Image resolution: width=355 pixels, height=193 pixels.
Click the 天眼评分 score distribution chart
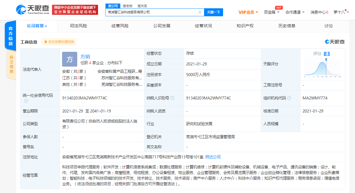point(323,69)
